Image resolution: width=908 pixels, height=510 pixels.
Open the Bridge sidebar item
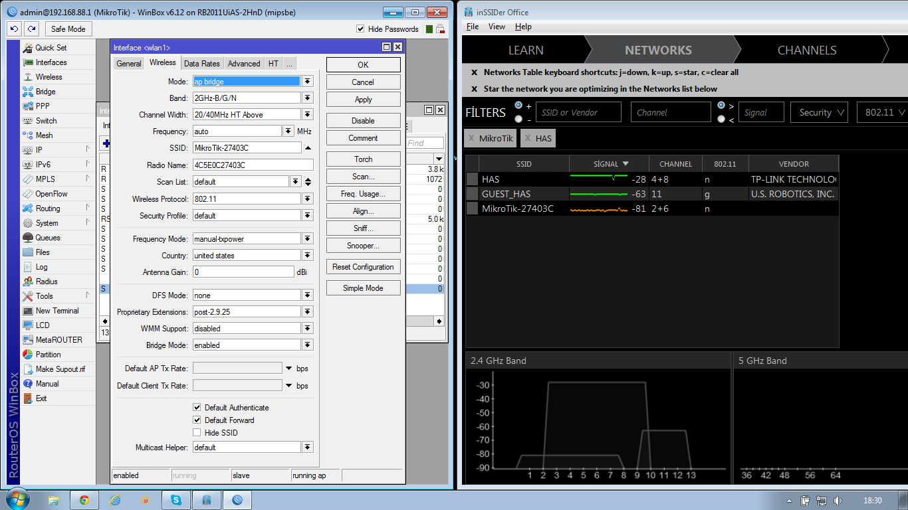coord(45,92)
